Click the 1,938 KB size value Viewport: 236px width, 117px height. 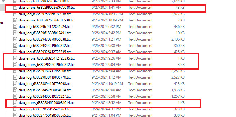tap(178, 90)
